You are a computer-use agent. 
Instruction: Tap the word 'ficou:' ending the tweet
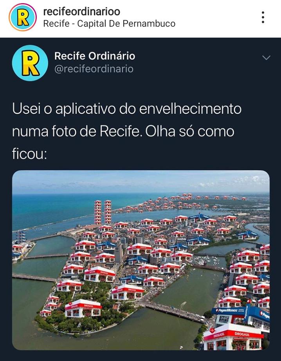(x=29, y=153)
